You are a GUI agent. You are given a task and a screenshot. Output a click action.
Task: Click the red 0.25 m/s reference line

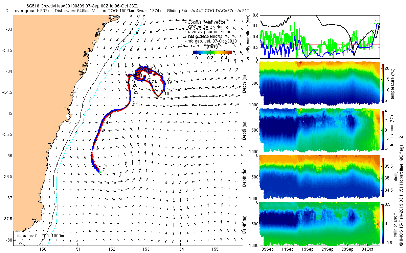point(319,45)
